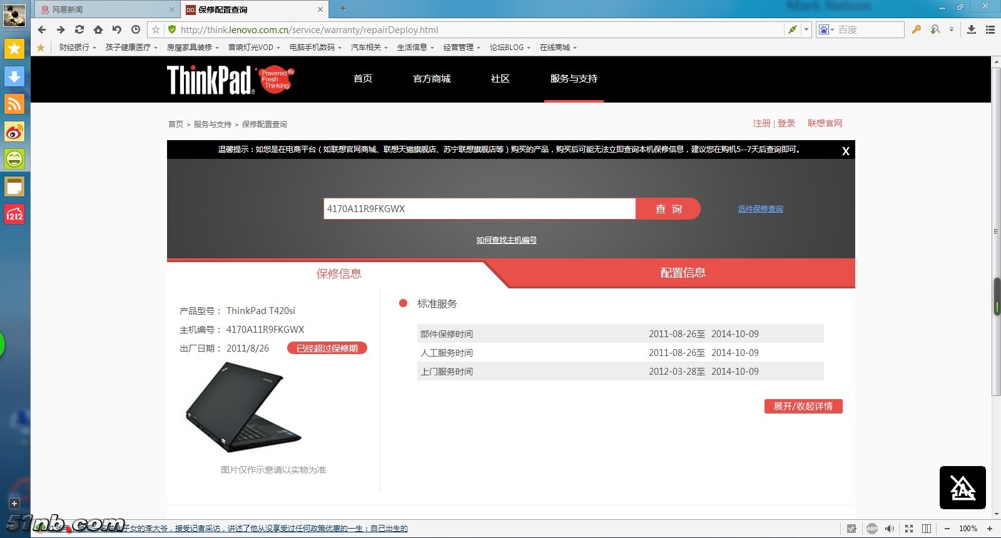1001x538 pixels.
Task: Open the browser main menu icon
Action: pos(990,29)
